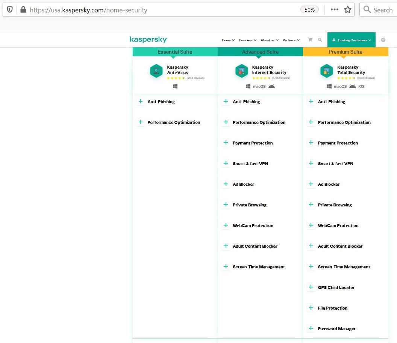Click the Kaspersky Internet Security product icon
This screenshot has height=343, width=397.
(241, 71)
